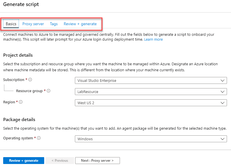Show info tooltip for Subscription

pyautogui.click(x=30, y=80)
